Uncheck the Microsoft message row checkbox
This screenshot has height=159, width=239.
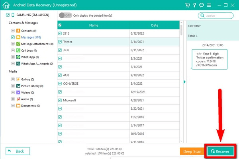60,100
